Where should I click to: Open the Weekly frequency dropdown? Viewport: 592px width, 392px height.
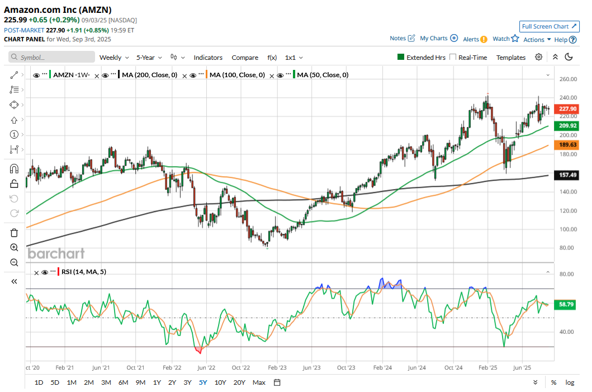[x=114, y=58]
